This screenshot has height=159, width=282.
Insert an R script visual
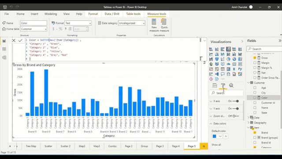point(234,69)
